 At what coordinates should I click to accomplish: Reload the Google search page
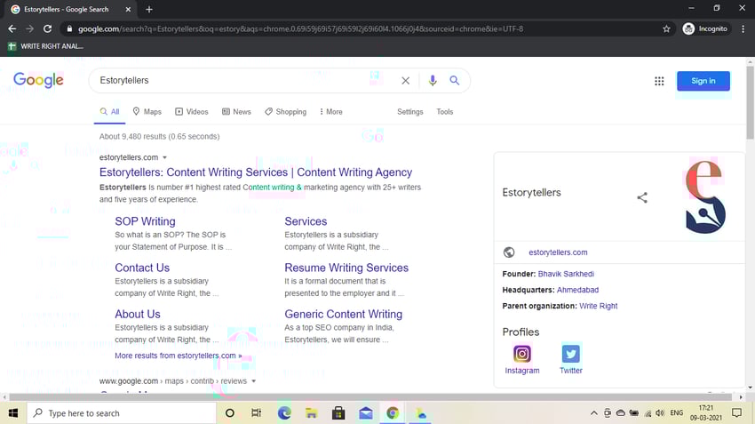(x=47, y=29)
